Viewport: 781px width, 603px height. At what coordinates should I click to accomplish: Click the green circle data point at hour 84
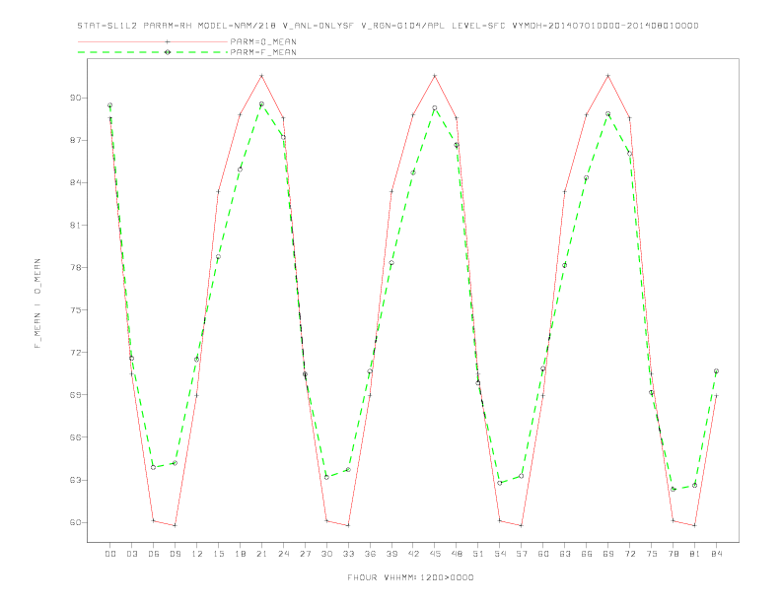(x=716, y=371)
